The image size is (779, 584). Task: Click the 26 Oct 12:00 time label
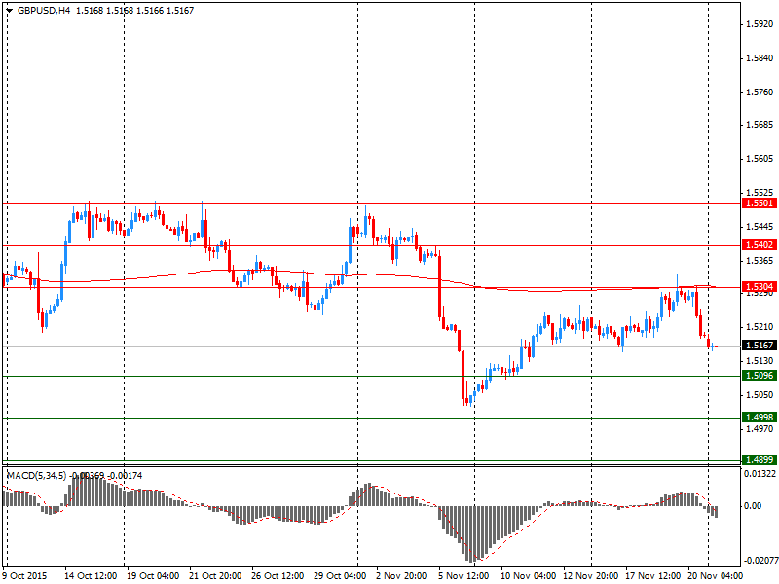[278, 576]
